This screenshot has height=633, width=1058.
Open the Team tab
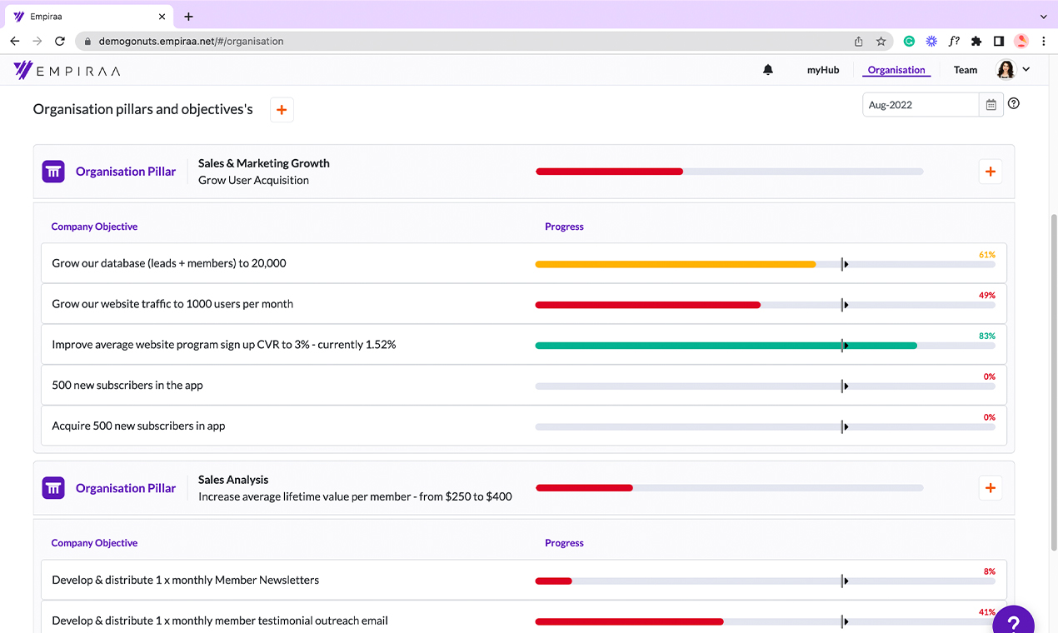click(x=965, y=70)
